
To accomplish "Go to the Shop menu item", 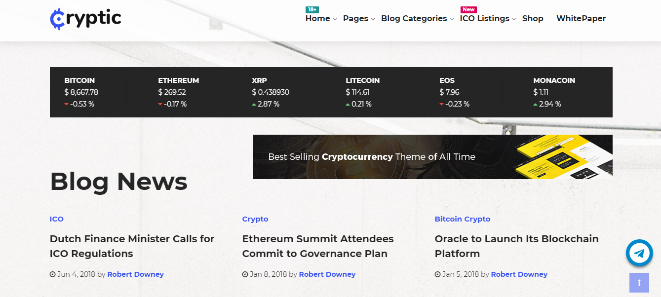I will 533,19.
